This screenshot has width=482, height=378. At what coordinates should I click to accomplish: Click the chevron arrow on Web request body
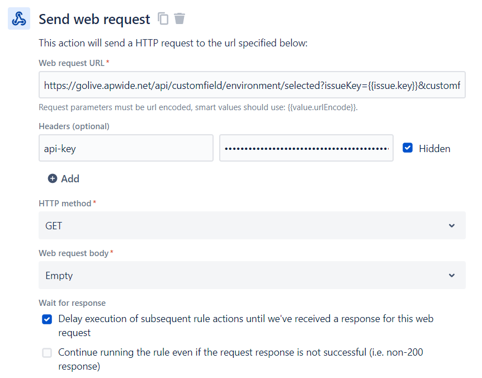click(452, 275)
